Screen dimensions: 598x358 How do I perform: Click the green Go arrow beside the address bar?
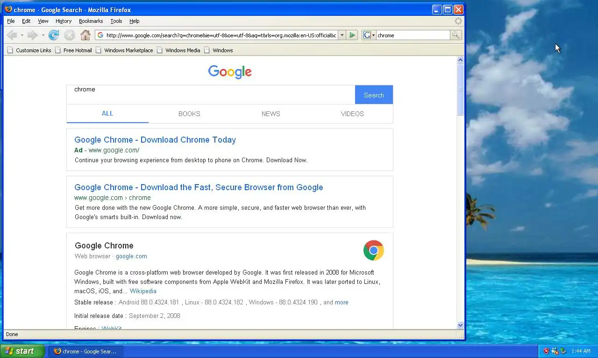click(x=352, y=35)
